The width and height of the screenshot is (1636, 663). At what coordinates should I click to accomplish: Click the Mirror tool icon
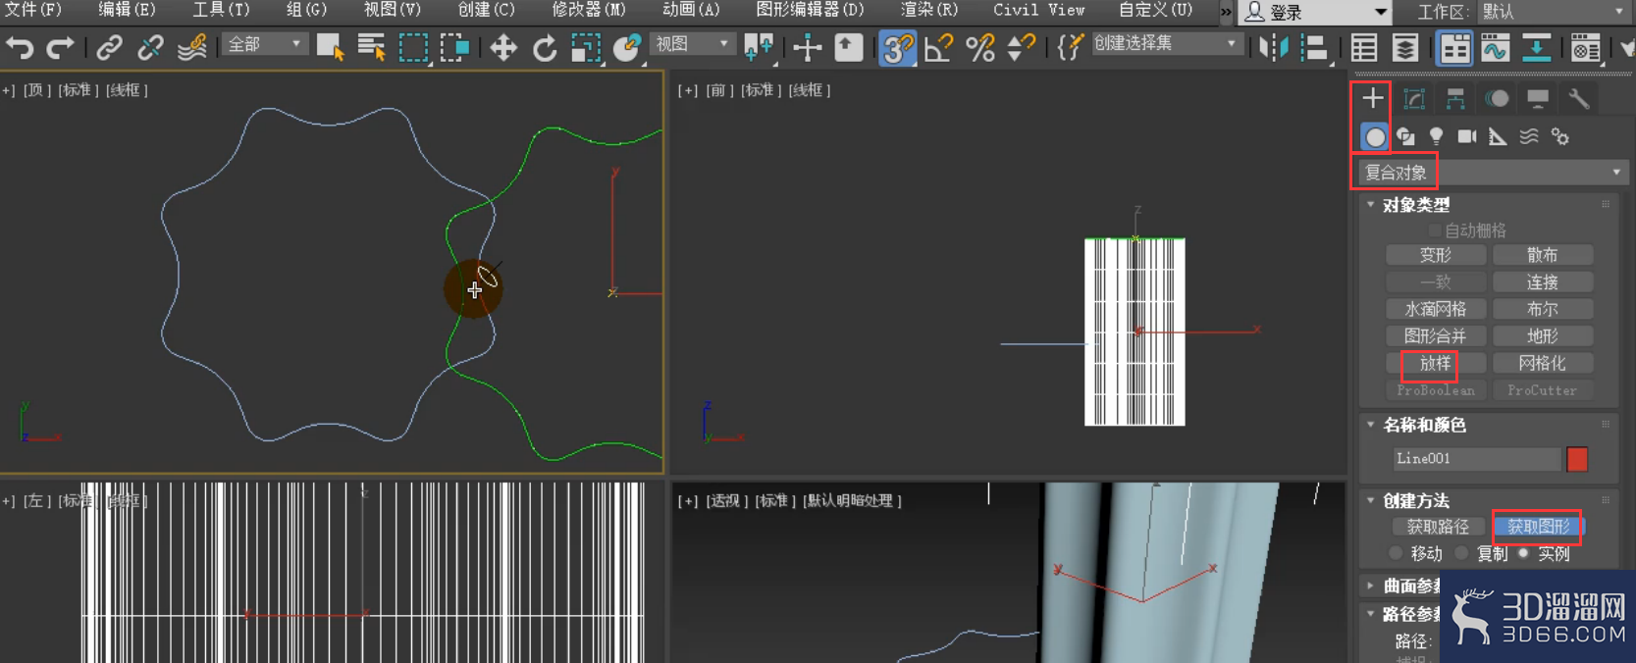pos(1273,47)
